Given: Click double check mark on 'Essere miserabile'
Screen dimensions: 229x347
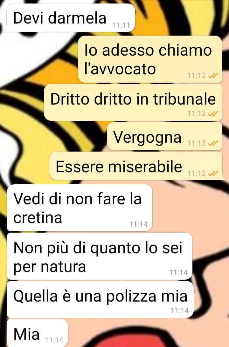Looking at the screenshot, I should point(213,173).
